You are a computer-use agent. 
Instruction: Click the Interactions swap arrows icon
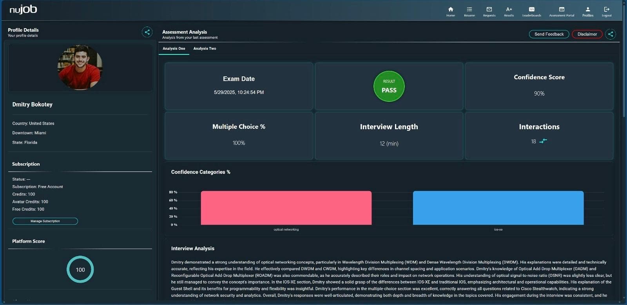pos(543,141)
